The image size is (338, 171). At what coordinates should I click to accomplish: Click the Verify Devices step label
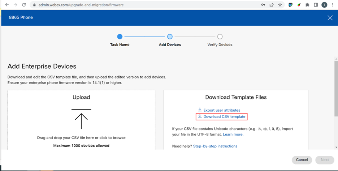tap(220, 45)
